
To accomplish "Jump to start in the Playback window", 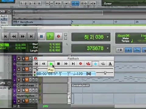I will click(36, 64).
